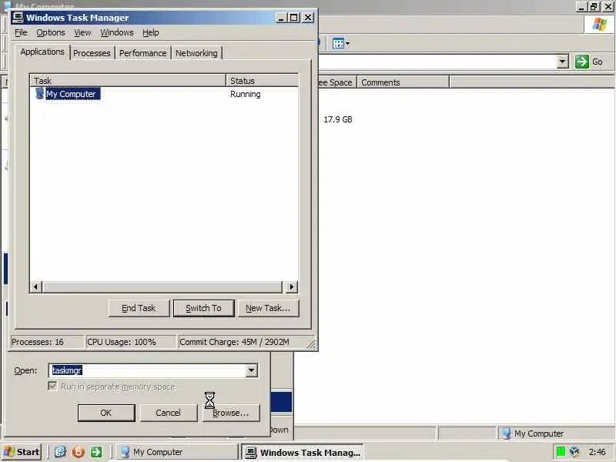
Task: Click OK in the Run dialog
Action: (x=106, y=413)
